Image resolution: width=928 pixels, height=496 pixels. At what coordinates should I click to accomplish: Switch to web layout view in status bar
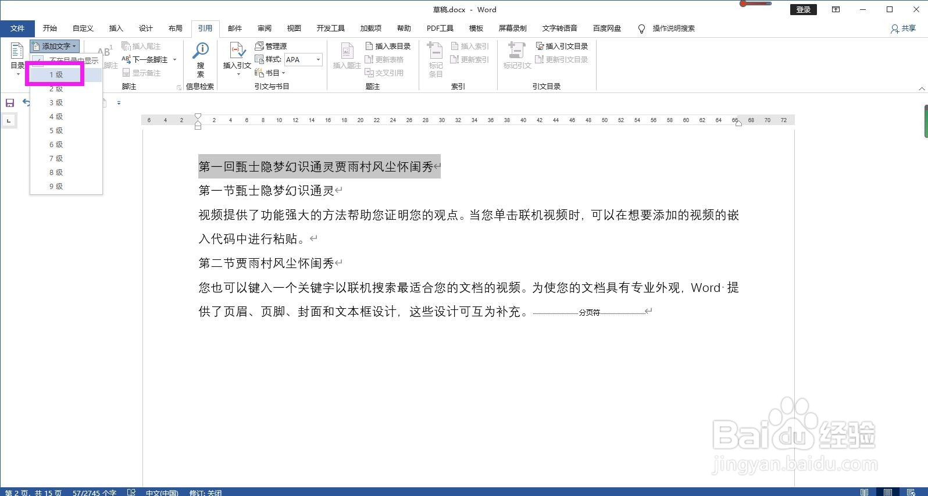[911, 492]
